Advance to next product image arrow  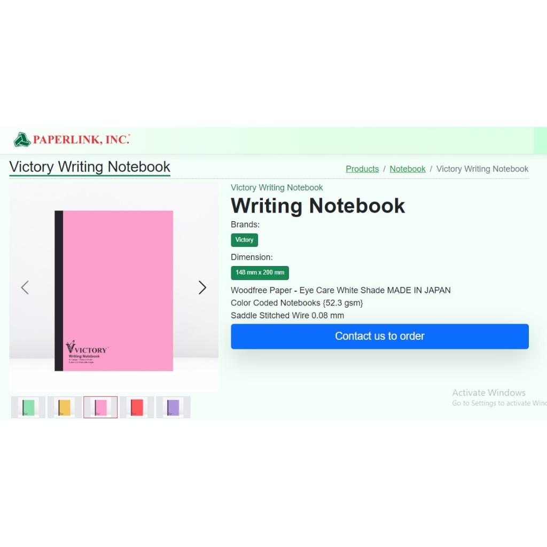coord(202,287)
